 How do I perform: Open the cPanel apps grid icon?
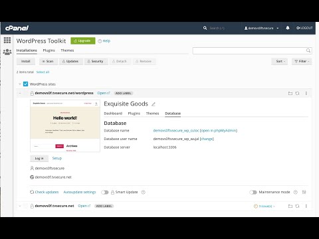pyautogui.click(x=7, y=40)
